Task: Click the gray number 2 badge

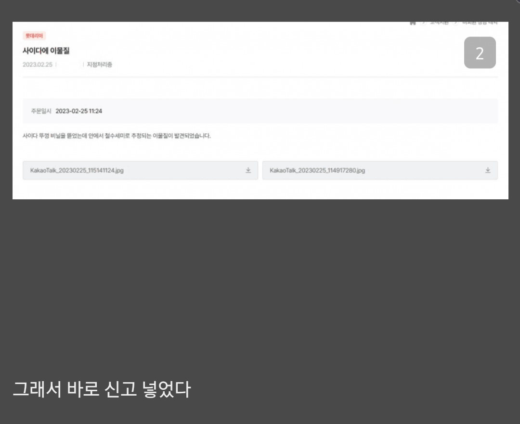Action: click(x=480, y=53)
